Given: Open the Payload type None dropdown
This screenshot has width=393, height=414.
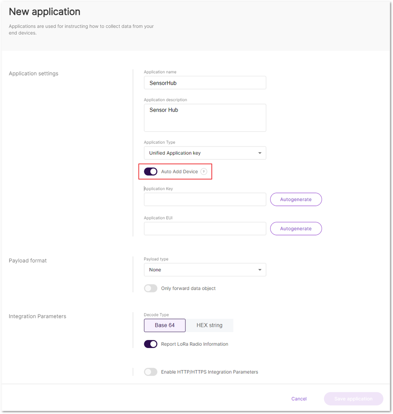Looking at the screenshot, I should (x=205, y=270).
